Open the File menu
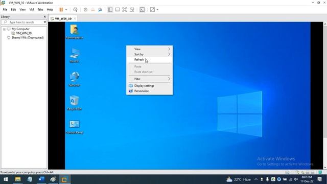Image resolution: width=327 pixels, height=184 pixels. coord(5,10)
